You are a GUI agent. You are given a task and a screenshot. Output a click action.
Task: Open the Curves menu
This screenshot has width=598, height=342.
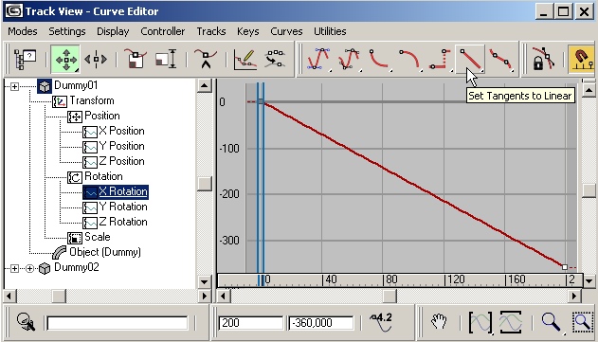click(286, 31)
